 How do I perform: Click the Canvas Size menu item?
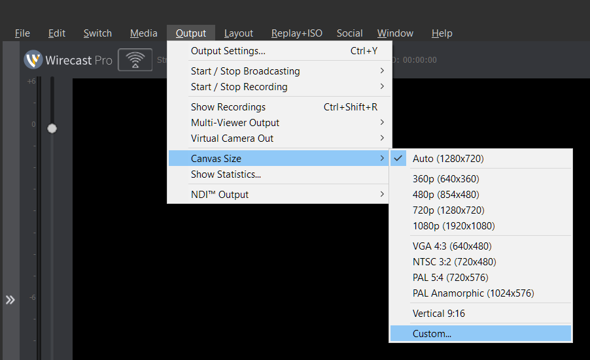(279, 158)
